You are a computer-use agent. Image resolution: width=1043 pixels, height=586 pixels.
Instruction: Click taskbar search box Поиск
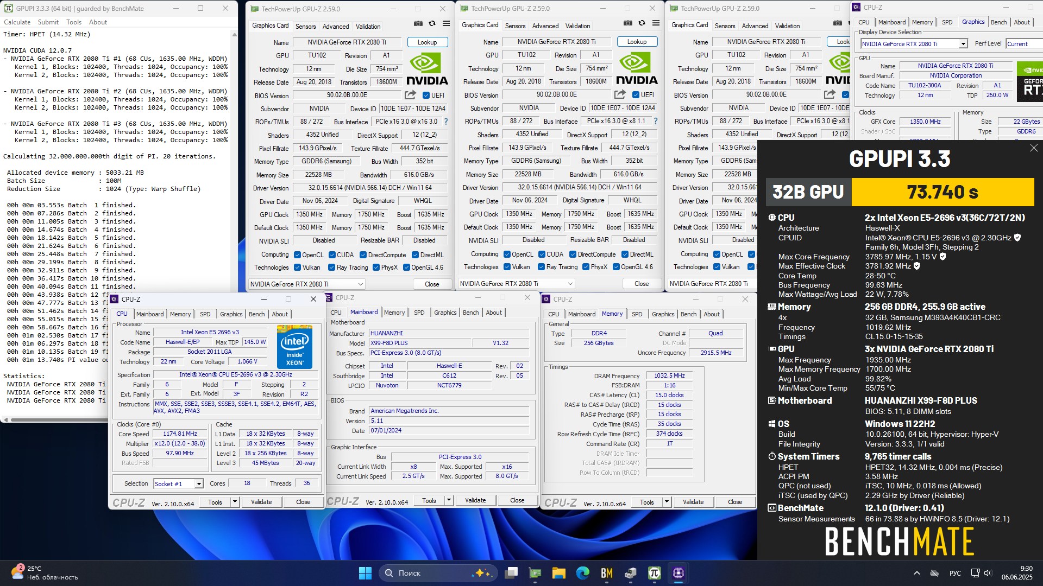coord(438,573)
